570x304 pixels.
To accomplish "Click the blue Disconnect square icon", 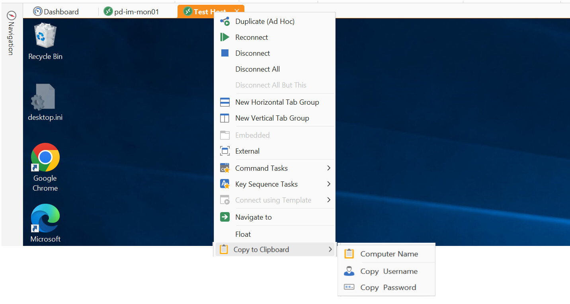I will click(x=225, y=53).
